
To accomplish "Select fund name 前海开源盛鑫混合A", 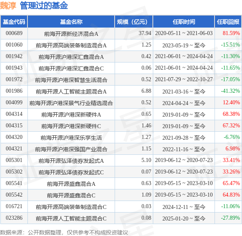I will tap(71, 184).
